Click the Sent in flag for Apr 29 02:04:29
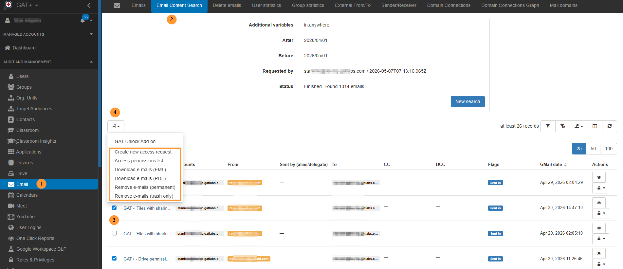 coord(495,183)
